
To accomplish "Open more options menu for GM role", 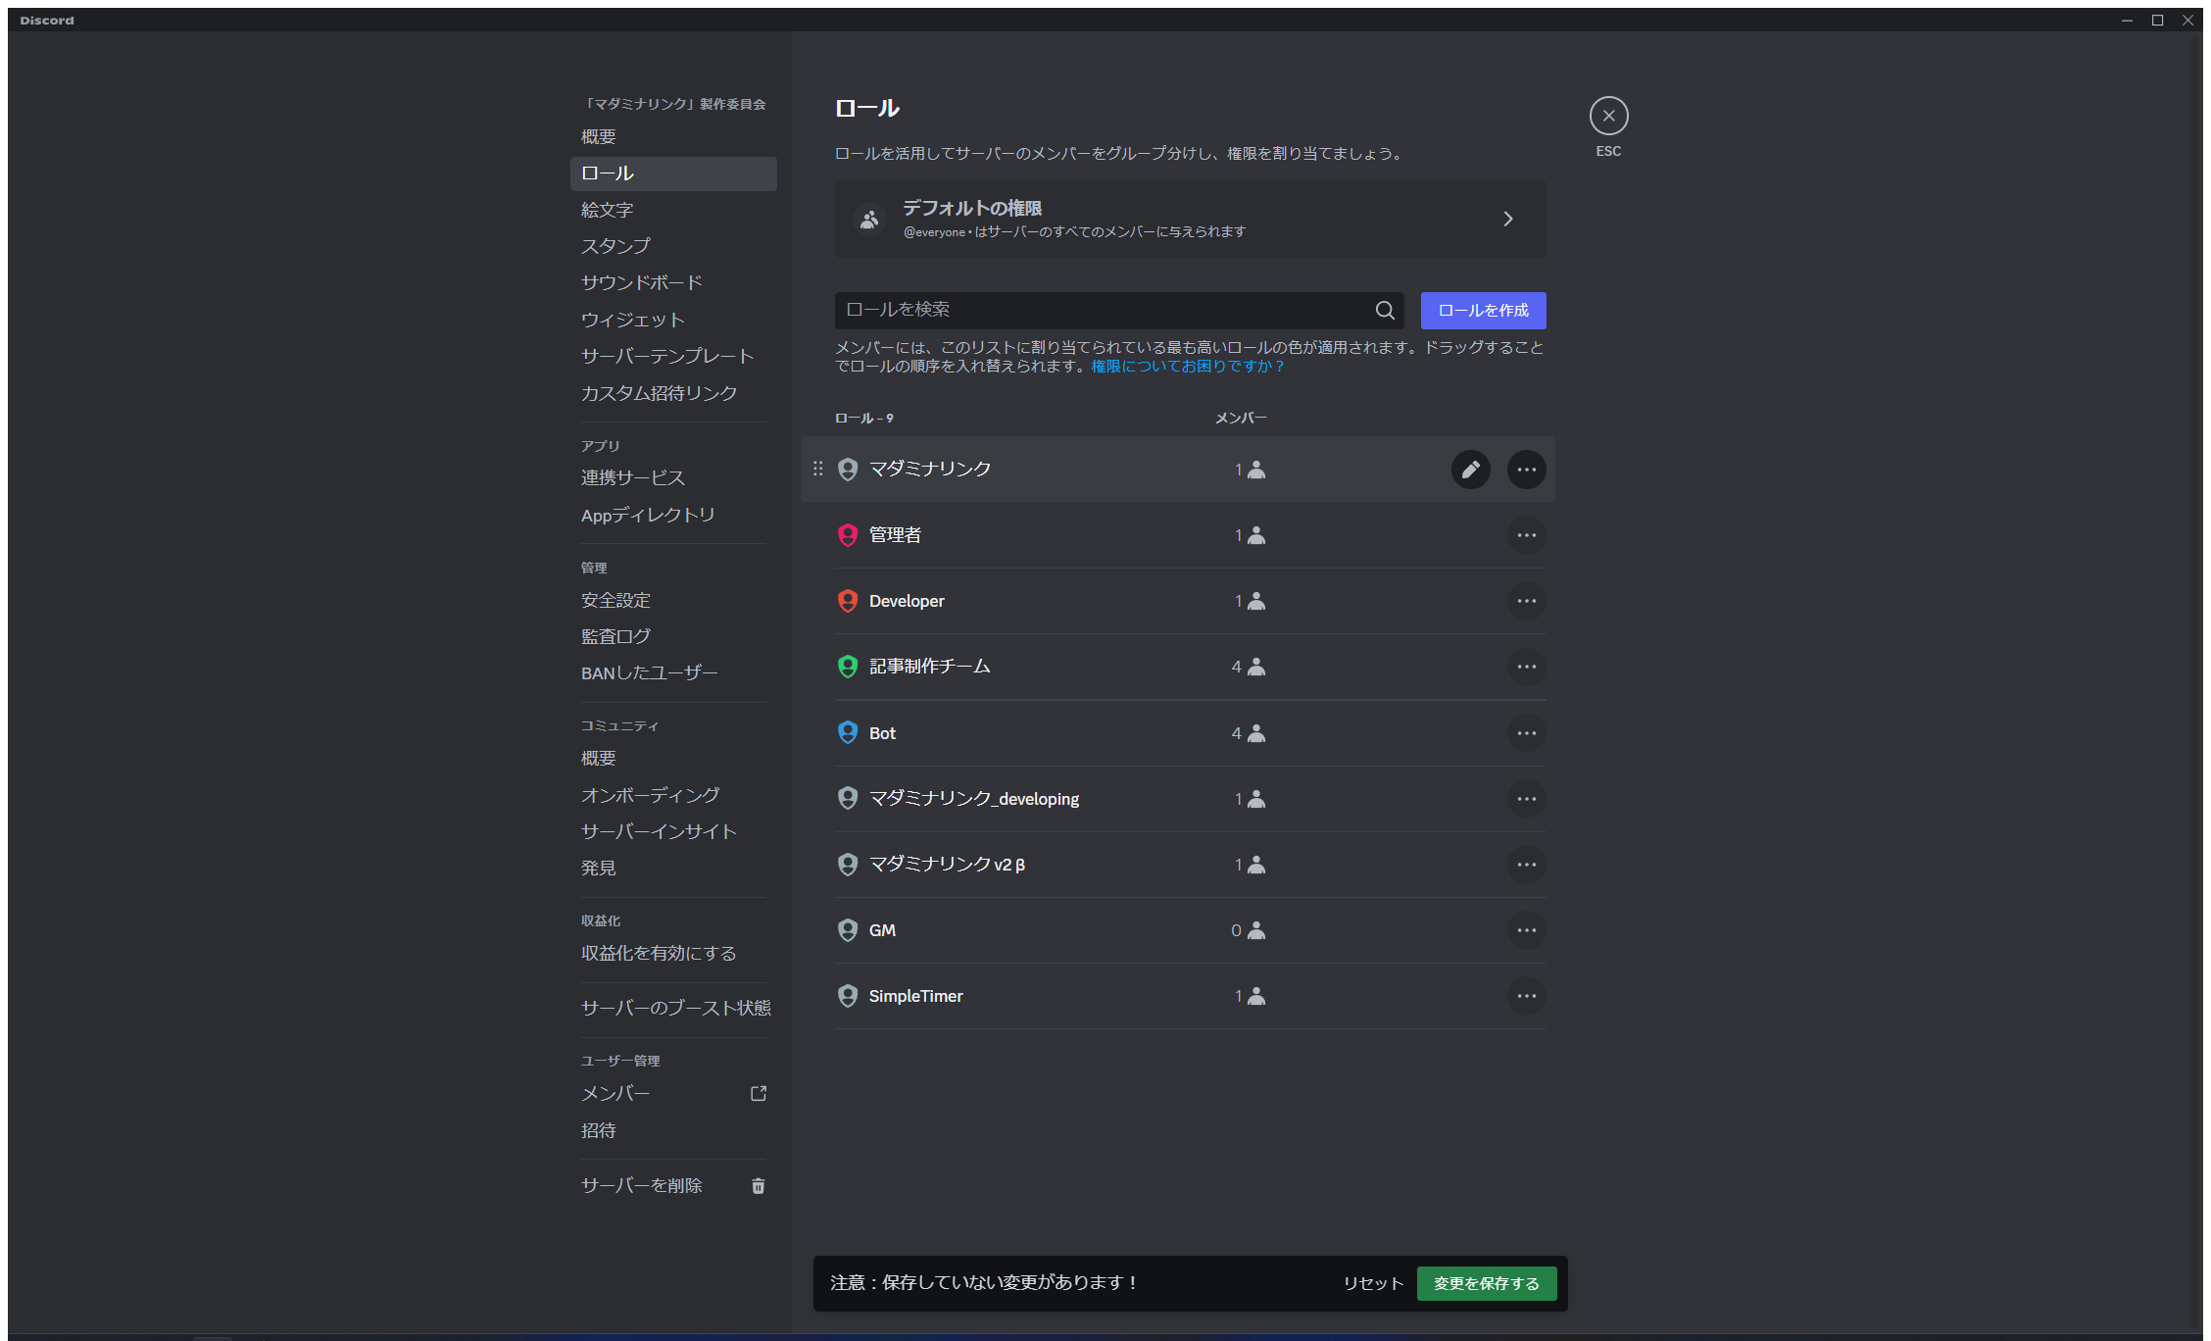I will (1526, 930).
